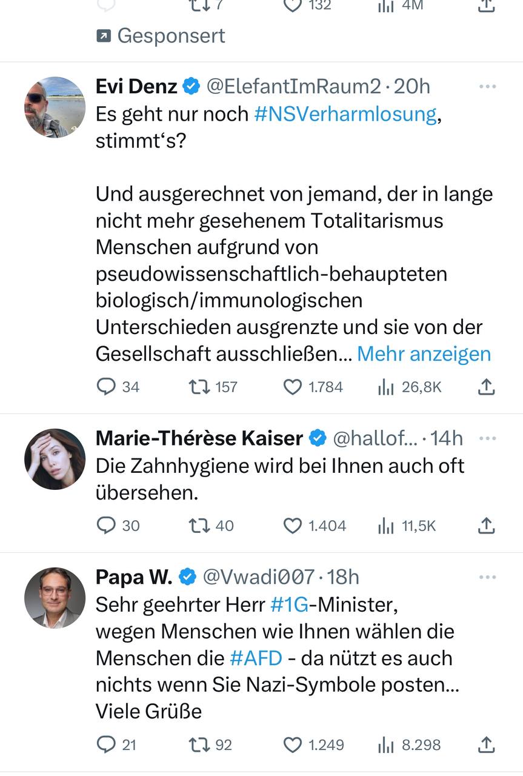Like Marie-Thérèse Kaiser's tweet
The height and width of the screenshot is (776, 523).
pyautogui.click(x=293, y=525)
